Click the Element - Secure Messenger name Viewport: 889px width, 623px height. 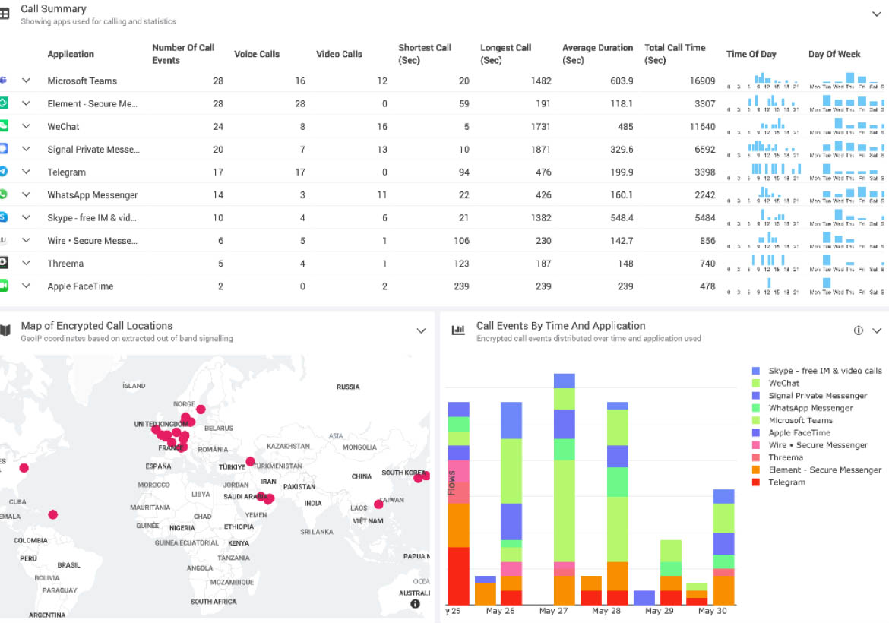click(x=93, y=103)
